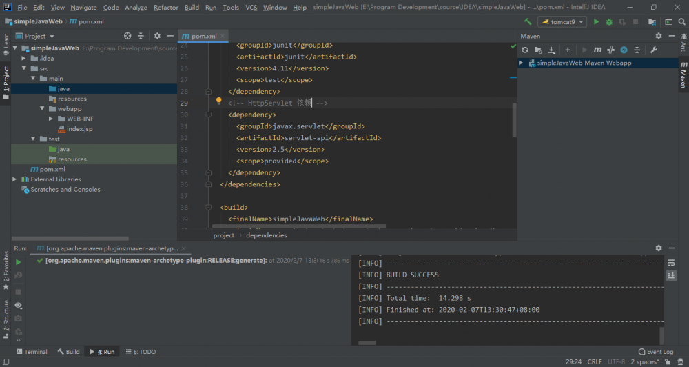Fold the dependency block at line 30
Screen dimensions: 689x367
(209, 115)
